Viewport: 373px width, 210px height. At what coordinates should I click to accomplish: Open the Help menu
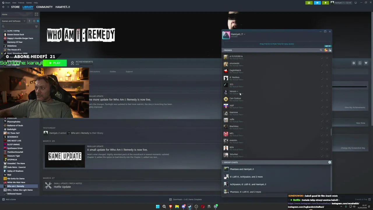click(36, 3)
